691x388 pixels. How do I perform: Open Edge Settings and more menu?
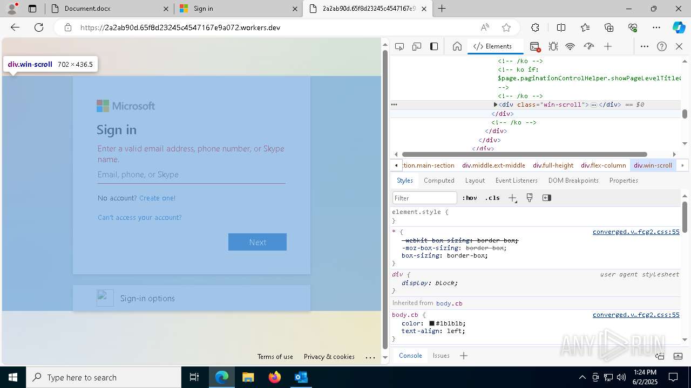pyautogui.click(x=656, y=27)
